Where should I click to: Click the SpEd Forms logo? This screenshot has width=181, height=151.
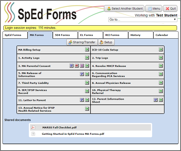(40, 13)
